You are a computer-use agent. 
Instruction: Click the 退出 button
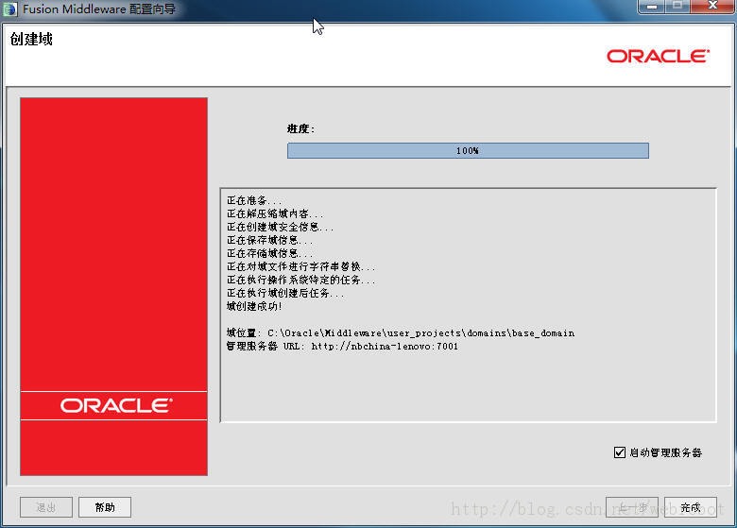46,507
